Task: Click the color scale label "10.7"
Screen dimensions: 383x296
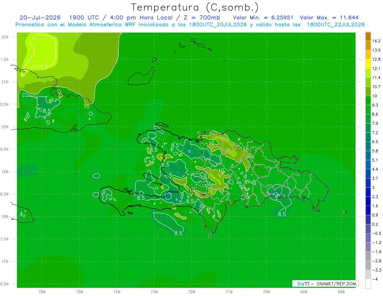Action: click(377, 87)
